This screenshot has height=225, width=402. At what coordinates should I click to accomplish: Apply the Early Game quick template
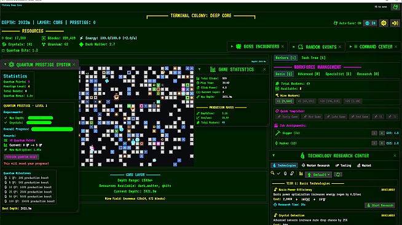tap(288, 117)
